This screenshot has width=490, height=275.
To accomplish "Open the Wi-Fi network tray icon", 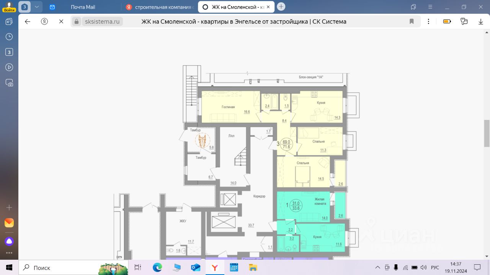I will pos(405,267).
